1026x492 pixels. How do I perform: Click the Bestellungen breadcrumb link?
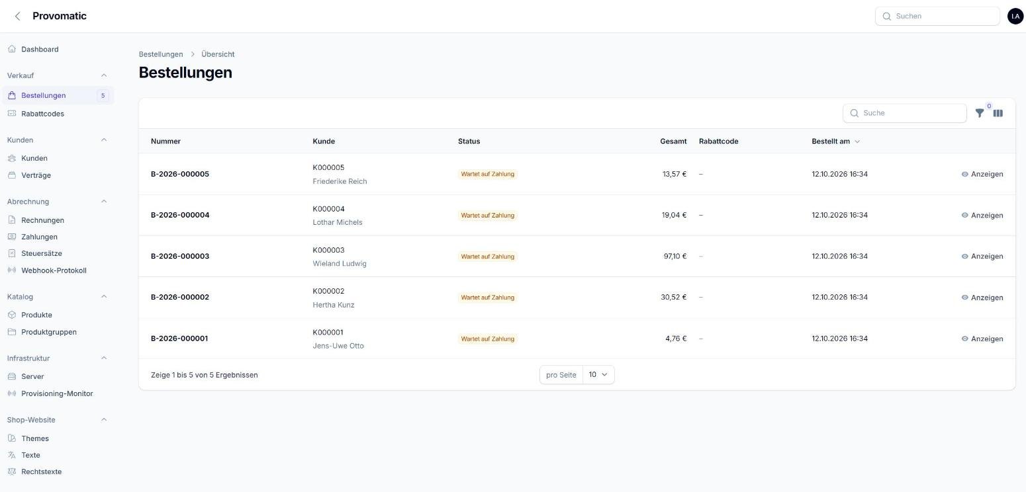click(161, 54)
